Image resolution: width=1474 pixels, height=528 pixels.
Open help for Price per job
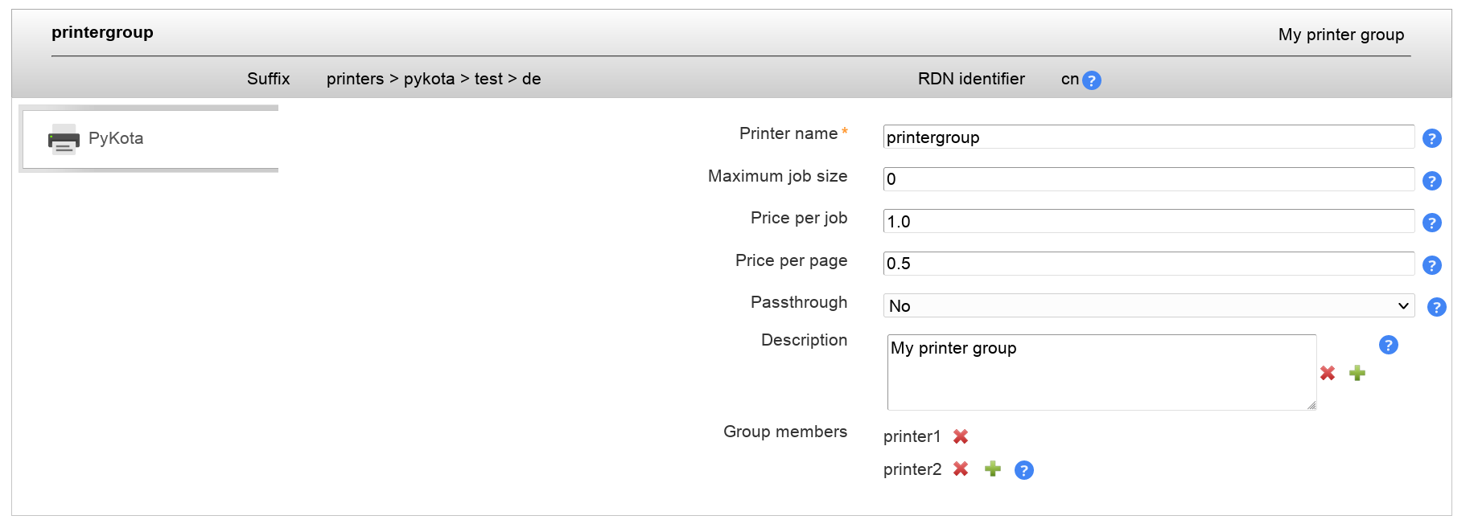click(x=1431, y=223)
